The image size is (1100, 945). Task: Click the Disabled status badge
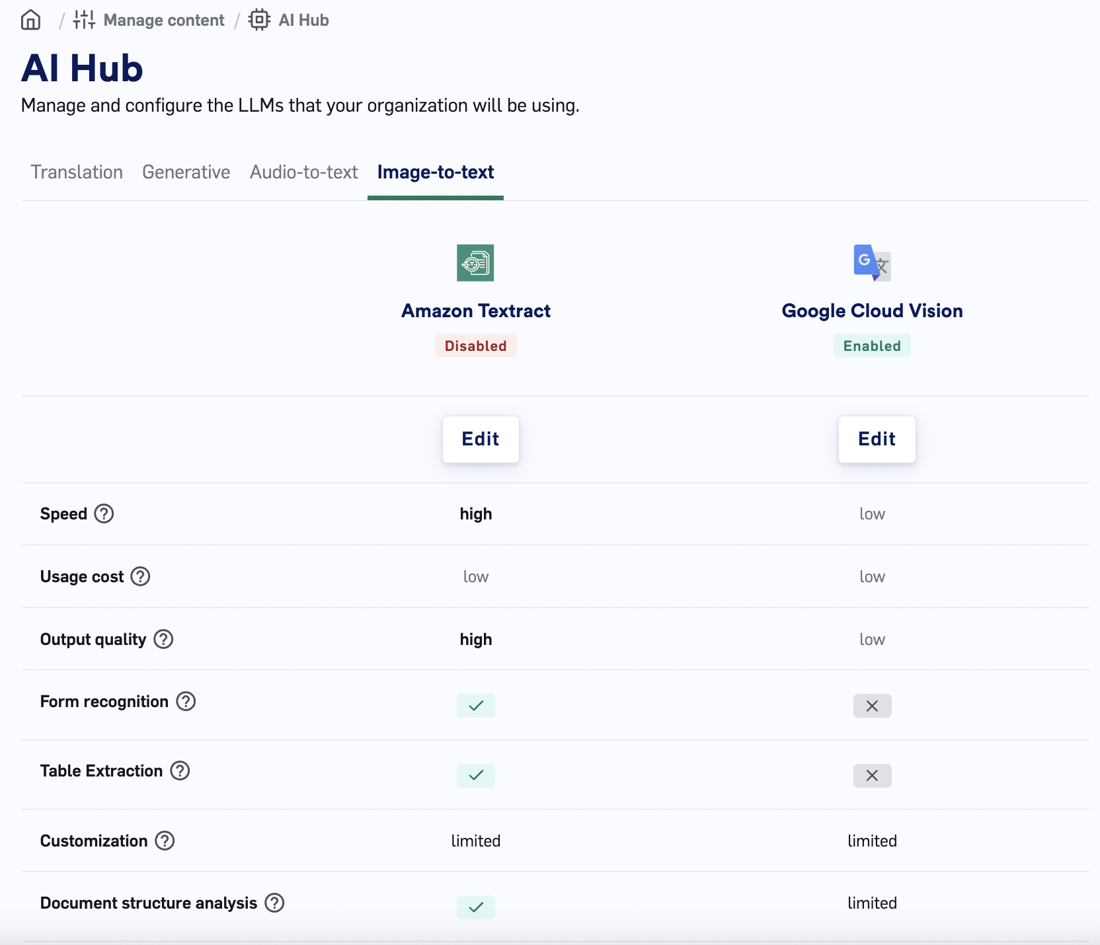[476, 346]
